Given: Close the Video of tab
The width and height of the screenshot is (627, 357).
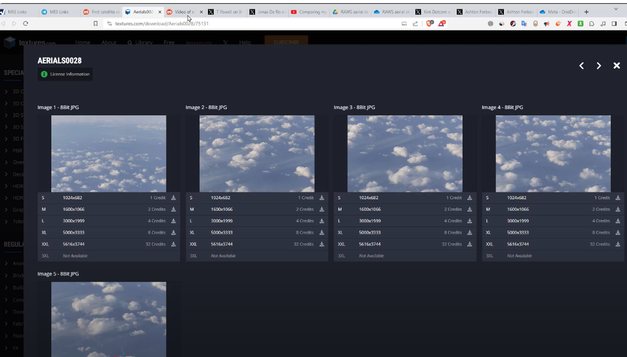Looking at the screenshot, I should [201, 12].
